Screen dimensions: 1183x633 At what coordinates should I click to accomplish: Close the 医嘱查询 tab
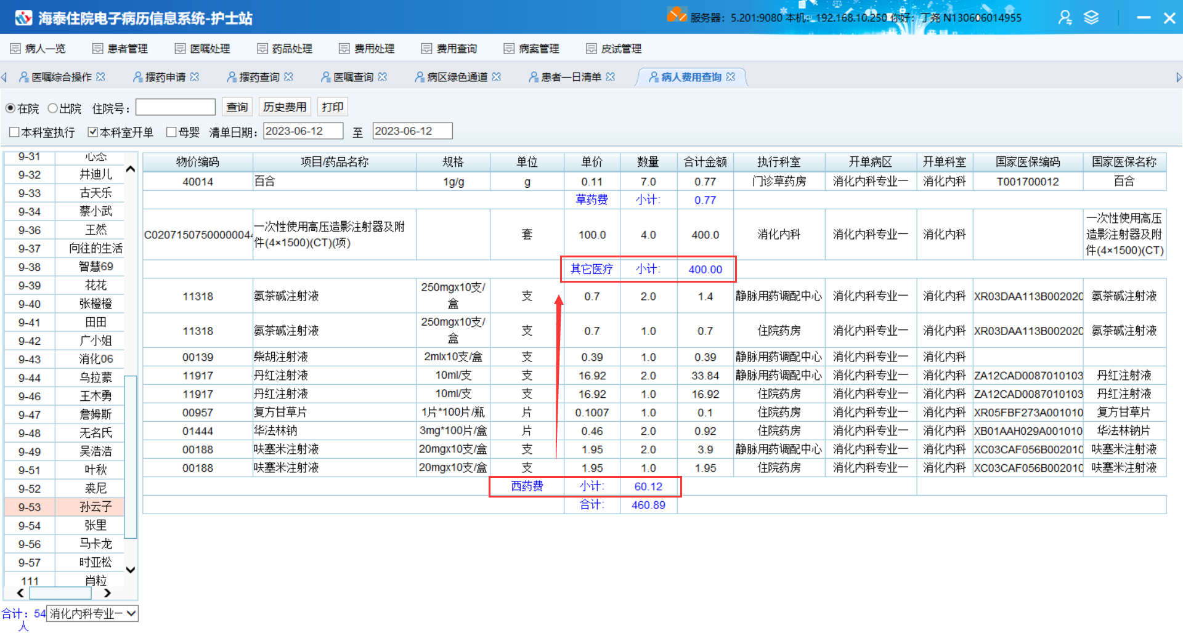point(383,77)
